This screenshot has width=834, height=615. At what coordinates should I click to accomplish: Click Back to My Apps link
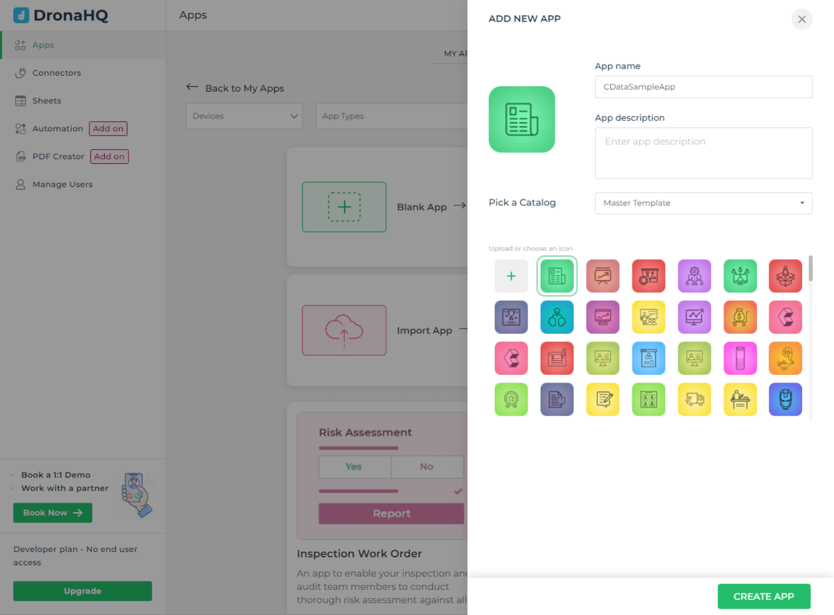(235, 88)
